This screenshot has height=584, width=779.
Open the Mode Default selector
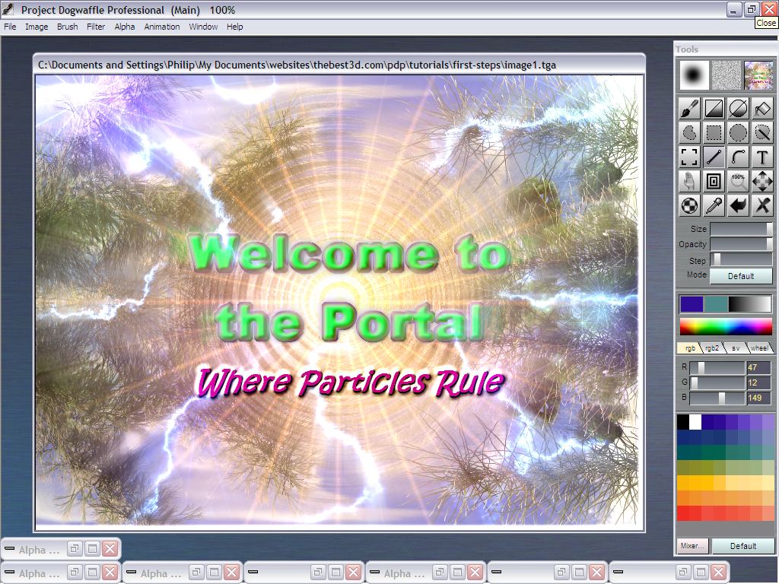tap(741, 276)
